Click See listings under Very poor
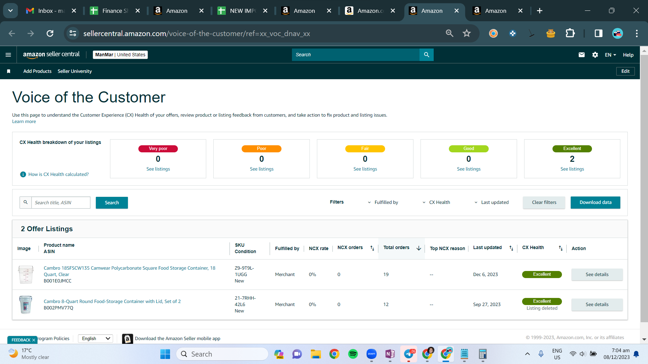The image size is (648, 364). pyautogui.click(x=158, y=169)
